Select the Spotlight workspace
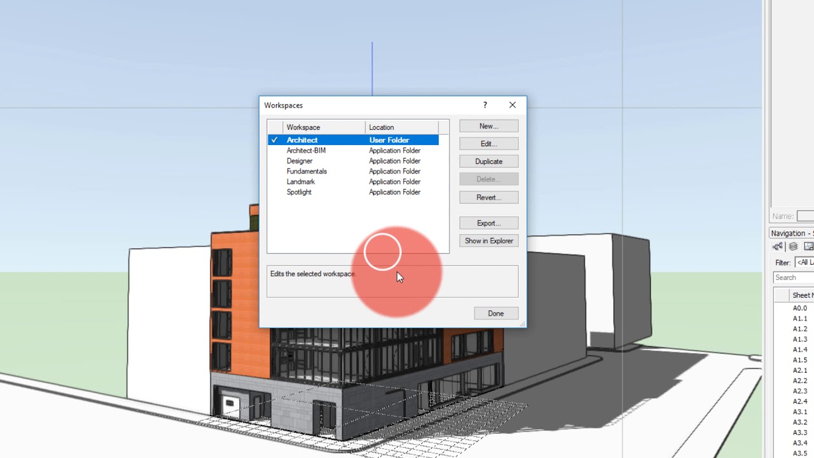This screenshot has width=814, height=458. [x=353, y=192]
